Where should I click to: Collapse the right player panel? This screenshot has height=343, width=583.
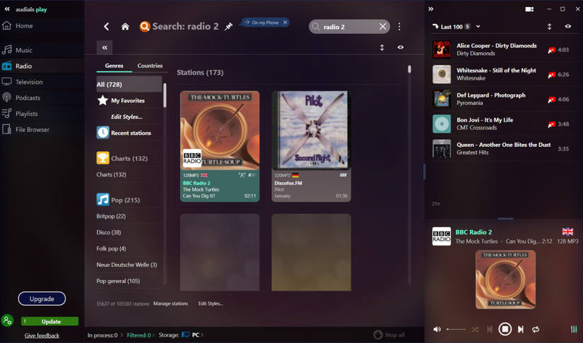coord(430,9)
